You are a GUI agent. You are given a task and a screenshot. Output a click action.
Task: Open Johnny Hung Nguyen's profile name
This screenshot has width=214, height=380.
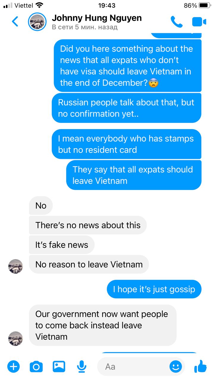tap(97, 18)
